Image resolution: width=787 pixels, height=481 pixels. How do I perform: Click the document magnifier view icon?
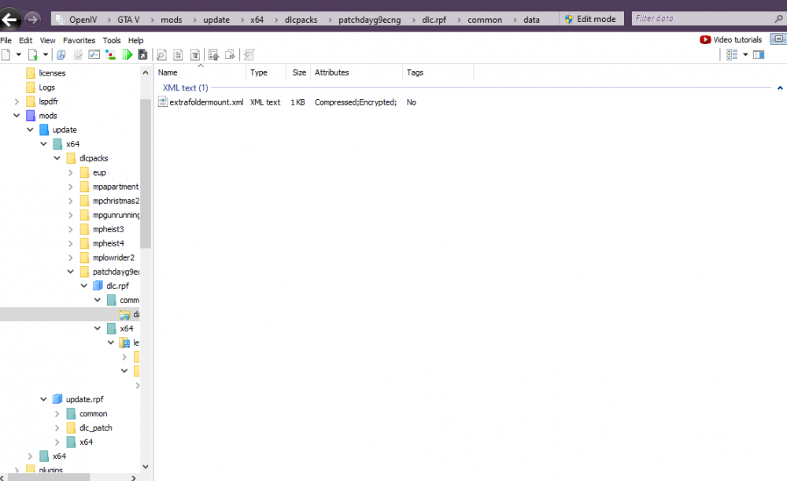tap(161, 55)
